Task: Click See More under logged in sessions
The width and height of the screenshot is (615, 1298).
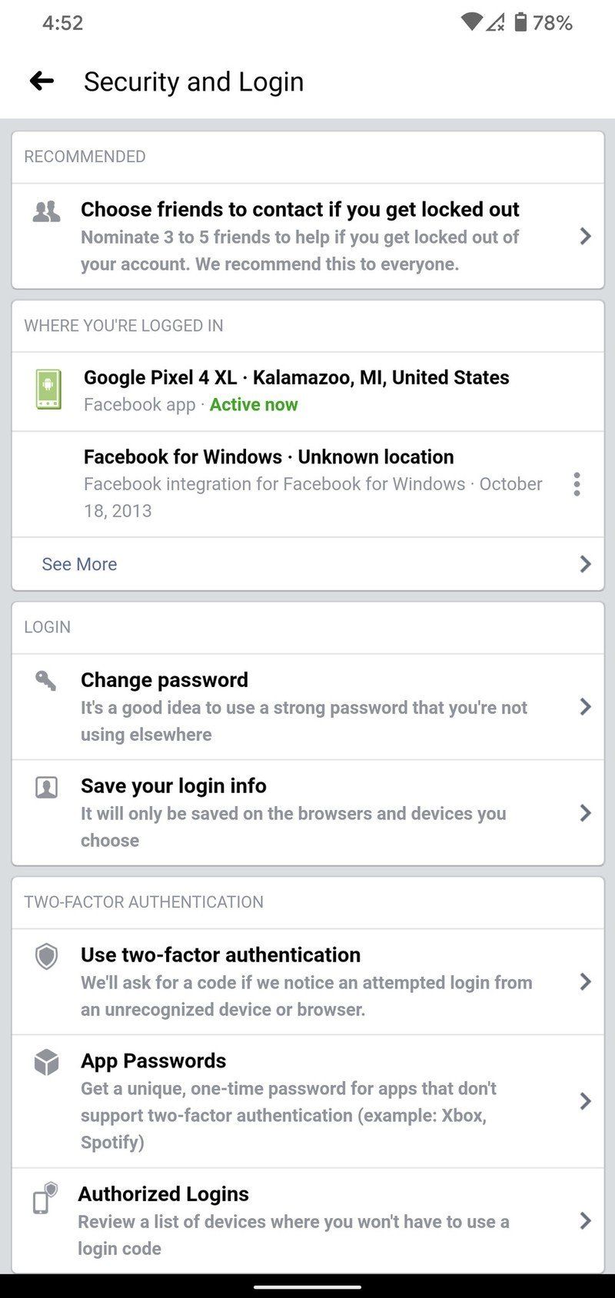Action: [x=79, y=563]
